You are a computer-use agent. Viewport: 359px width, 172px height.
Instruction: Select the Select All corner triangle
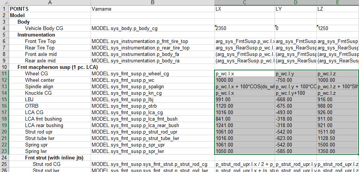(x=4, y=3)
